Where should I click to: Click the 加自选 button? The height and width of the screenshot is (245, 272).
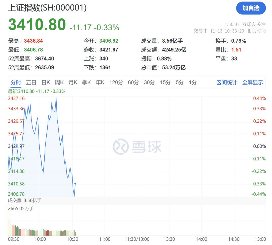tap(251, 8)
